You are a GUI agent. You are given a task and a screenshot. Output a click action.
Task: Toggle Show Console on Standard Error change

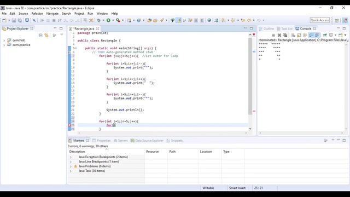[x=317, y=35]
